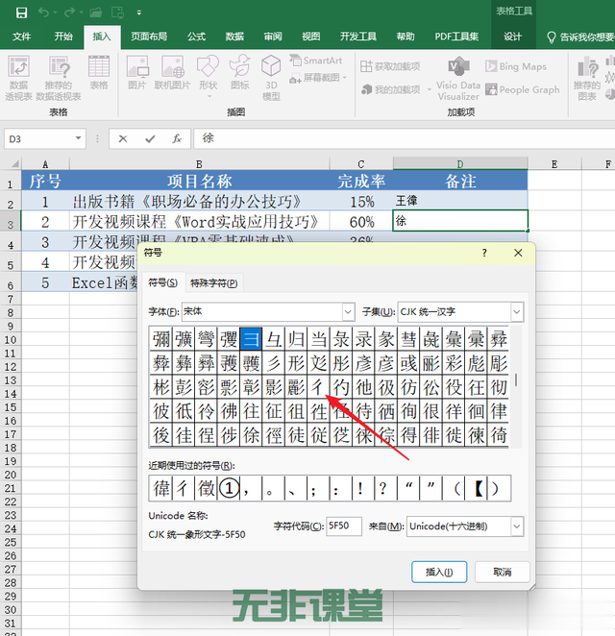Expand the Name Box dropdown arrow

[x=78, y=138]
